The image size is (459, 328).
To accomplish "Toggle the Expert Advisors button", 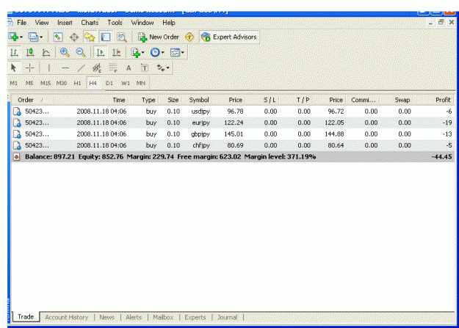I will (x=229, y=37).
